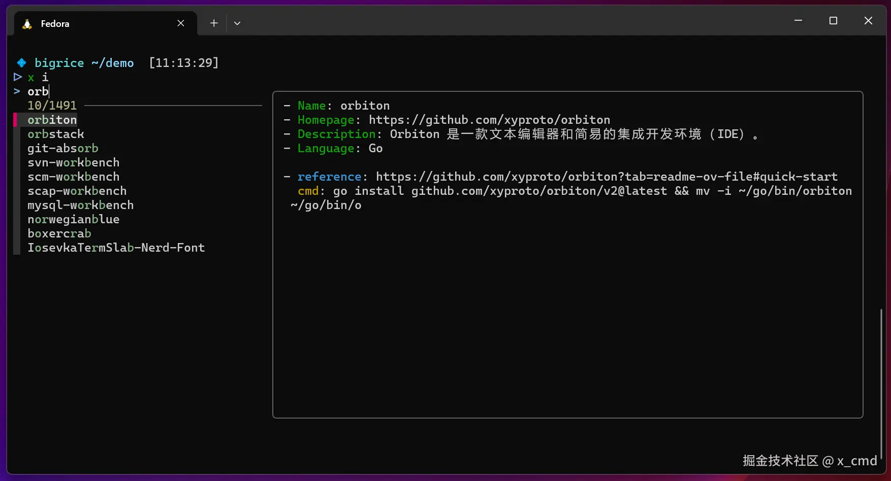
Task: Open the reference quick-start URL
Action: pos(607,177)
